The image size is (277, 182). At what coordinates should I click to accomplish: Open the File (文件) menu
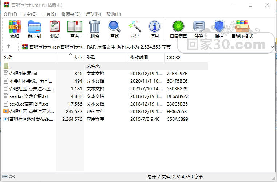(10, 14)
